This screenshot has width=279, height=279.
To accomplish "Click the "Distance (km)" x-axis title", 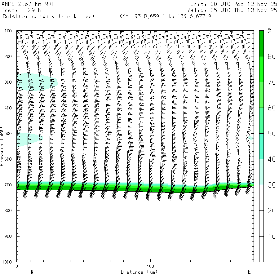I will coord(139,272).
